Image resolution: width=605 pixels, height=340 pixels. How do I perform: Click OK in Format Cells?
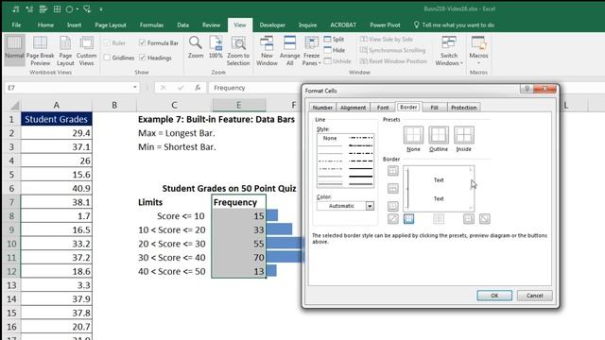[x=494, y=296]
